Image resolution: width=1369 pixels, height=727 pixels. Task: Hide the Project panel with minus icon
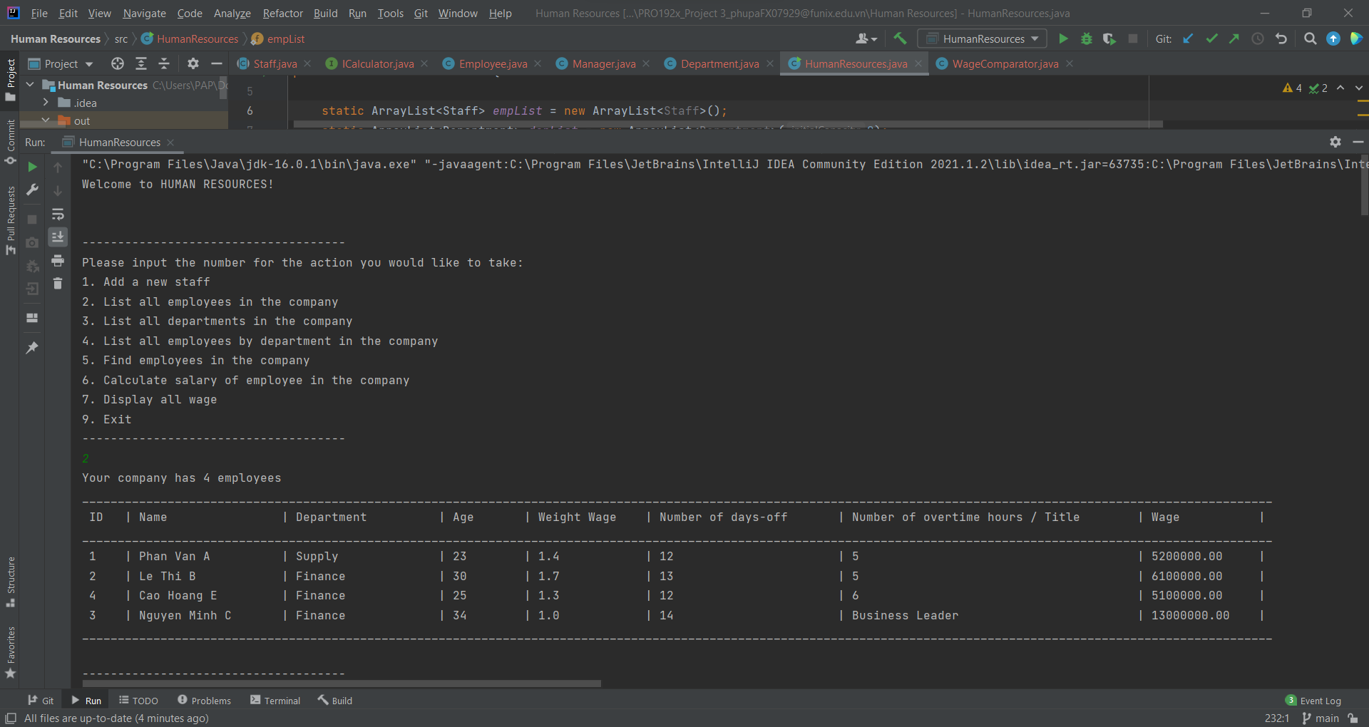217,64
